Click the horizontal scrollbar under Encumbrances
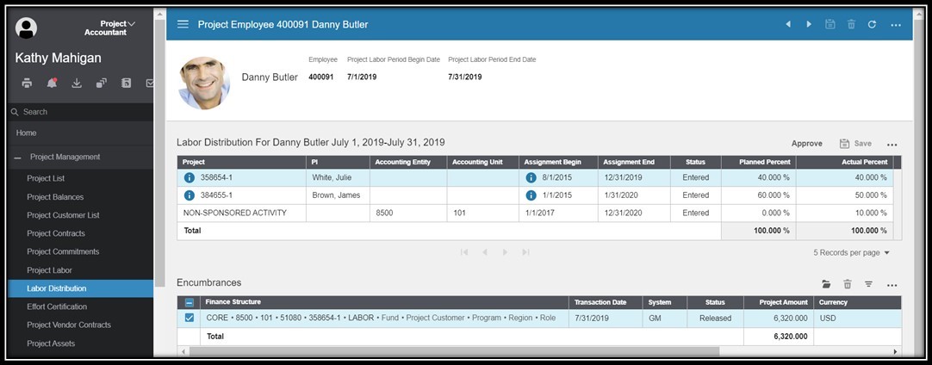Image resolution: width=932 pixels, height=365 pixels. click(x=454, y=351)
